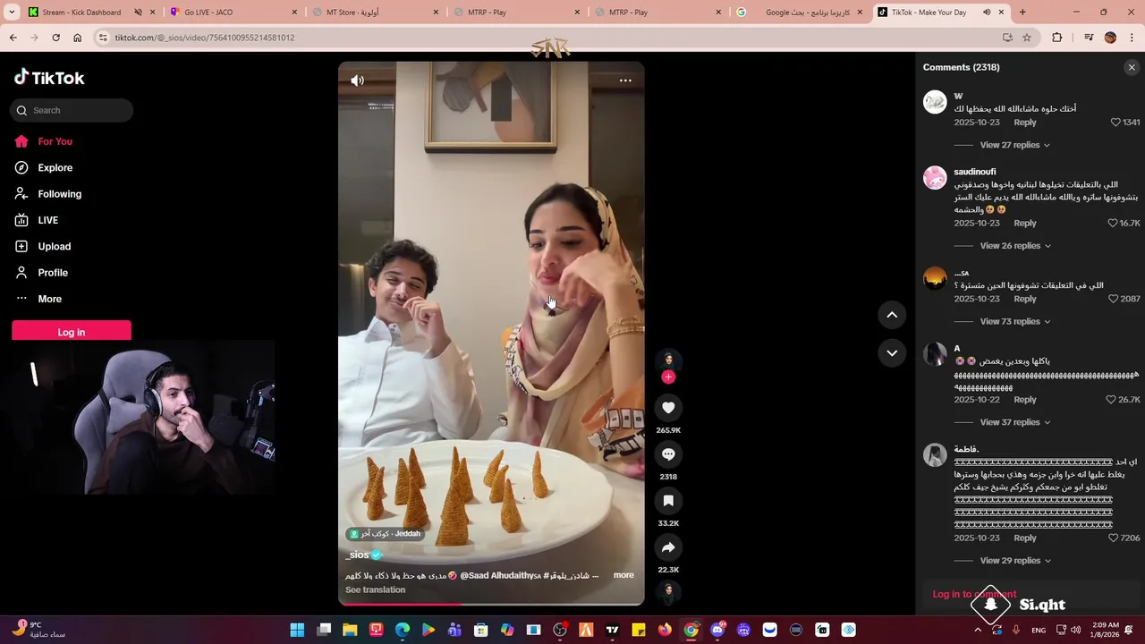Open File Explorer from the taskbar
This screenshot has width=1145, height=644.
point(350,630)
